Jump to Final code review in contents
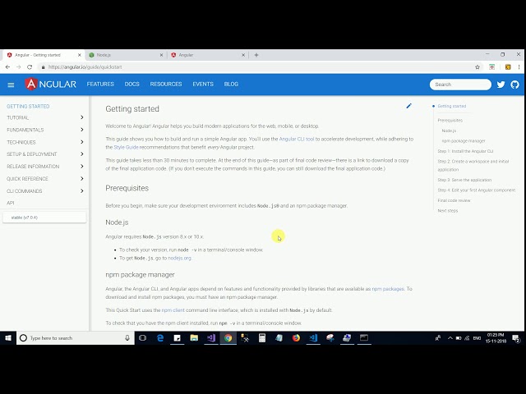526x394 pixels. [x=454, y=200]
